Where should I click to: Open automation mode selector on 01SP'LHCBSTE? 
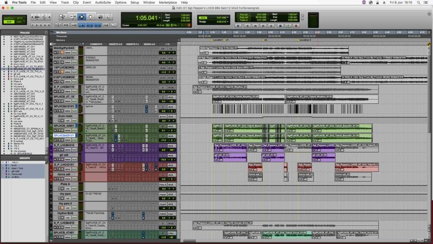click(74, 62)
